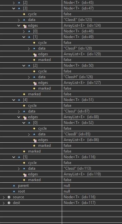Click the edges field icon id=129
This screenshot has height=224, width=122.
(35, 54)
